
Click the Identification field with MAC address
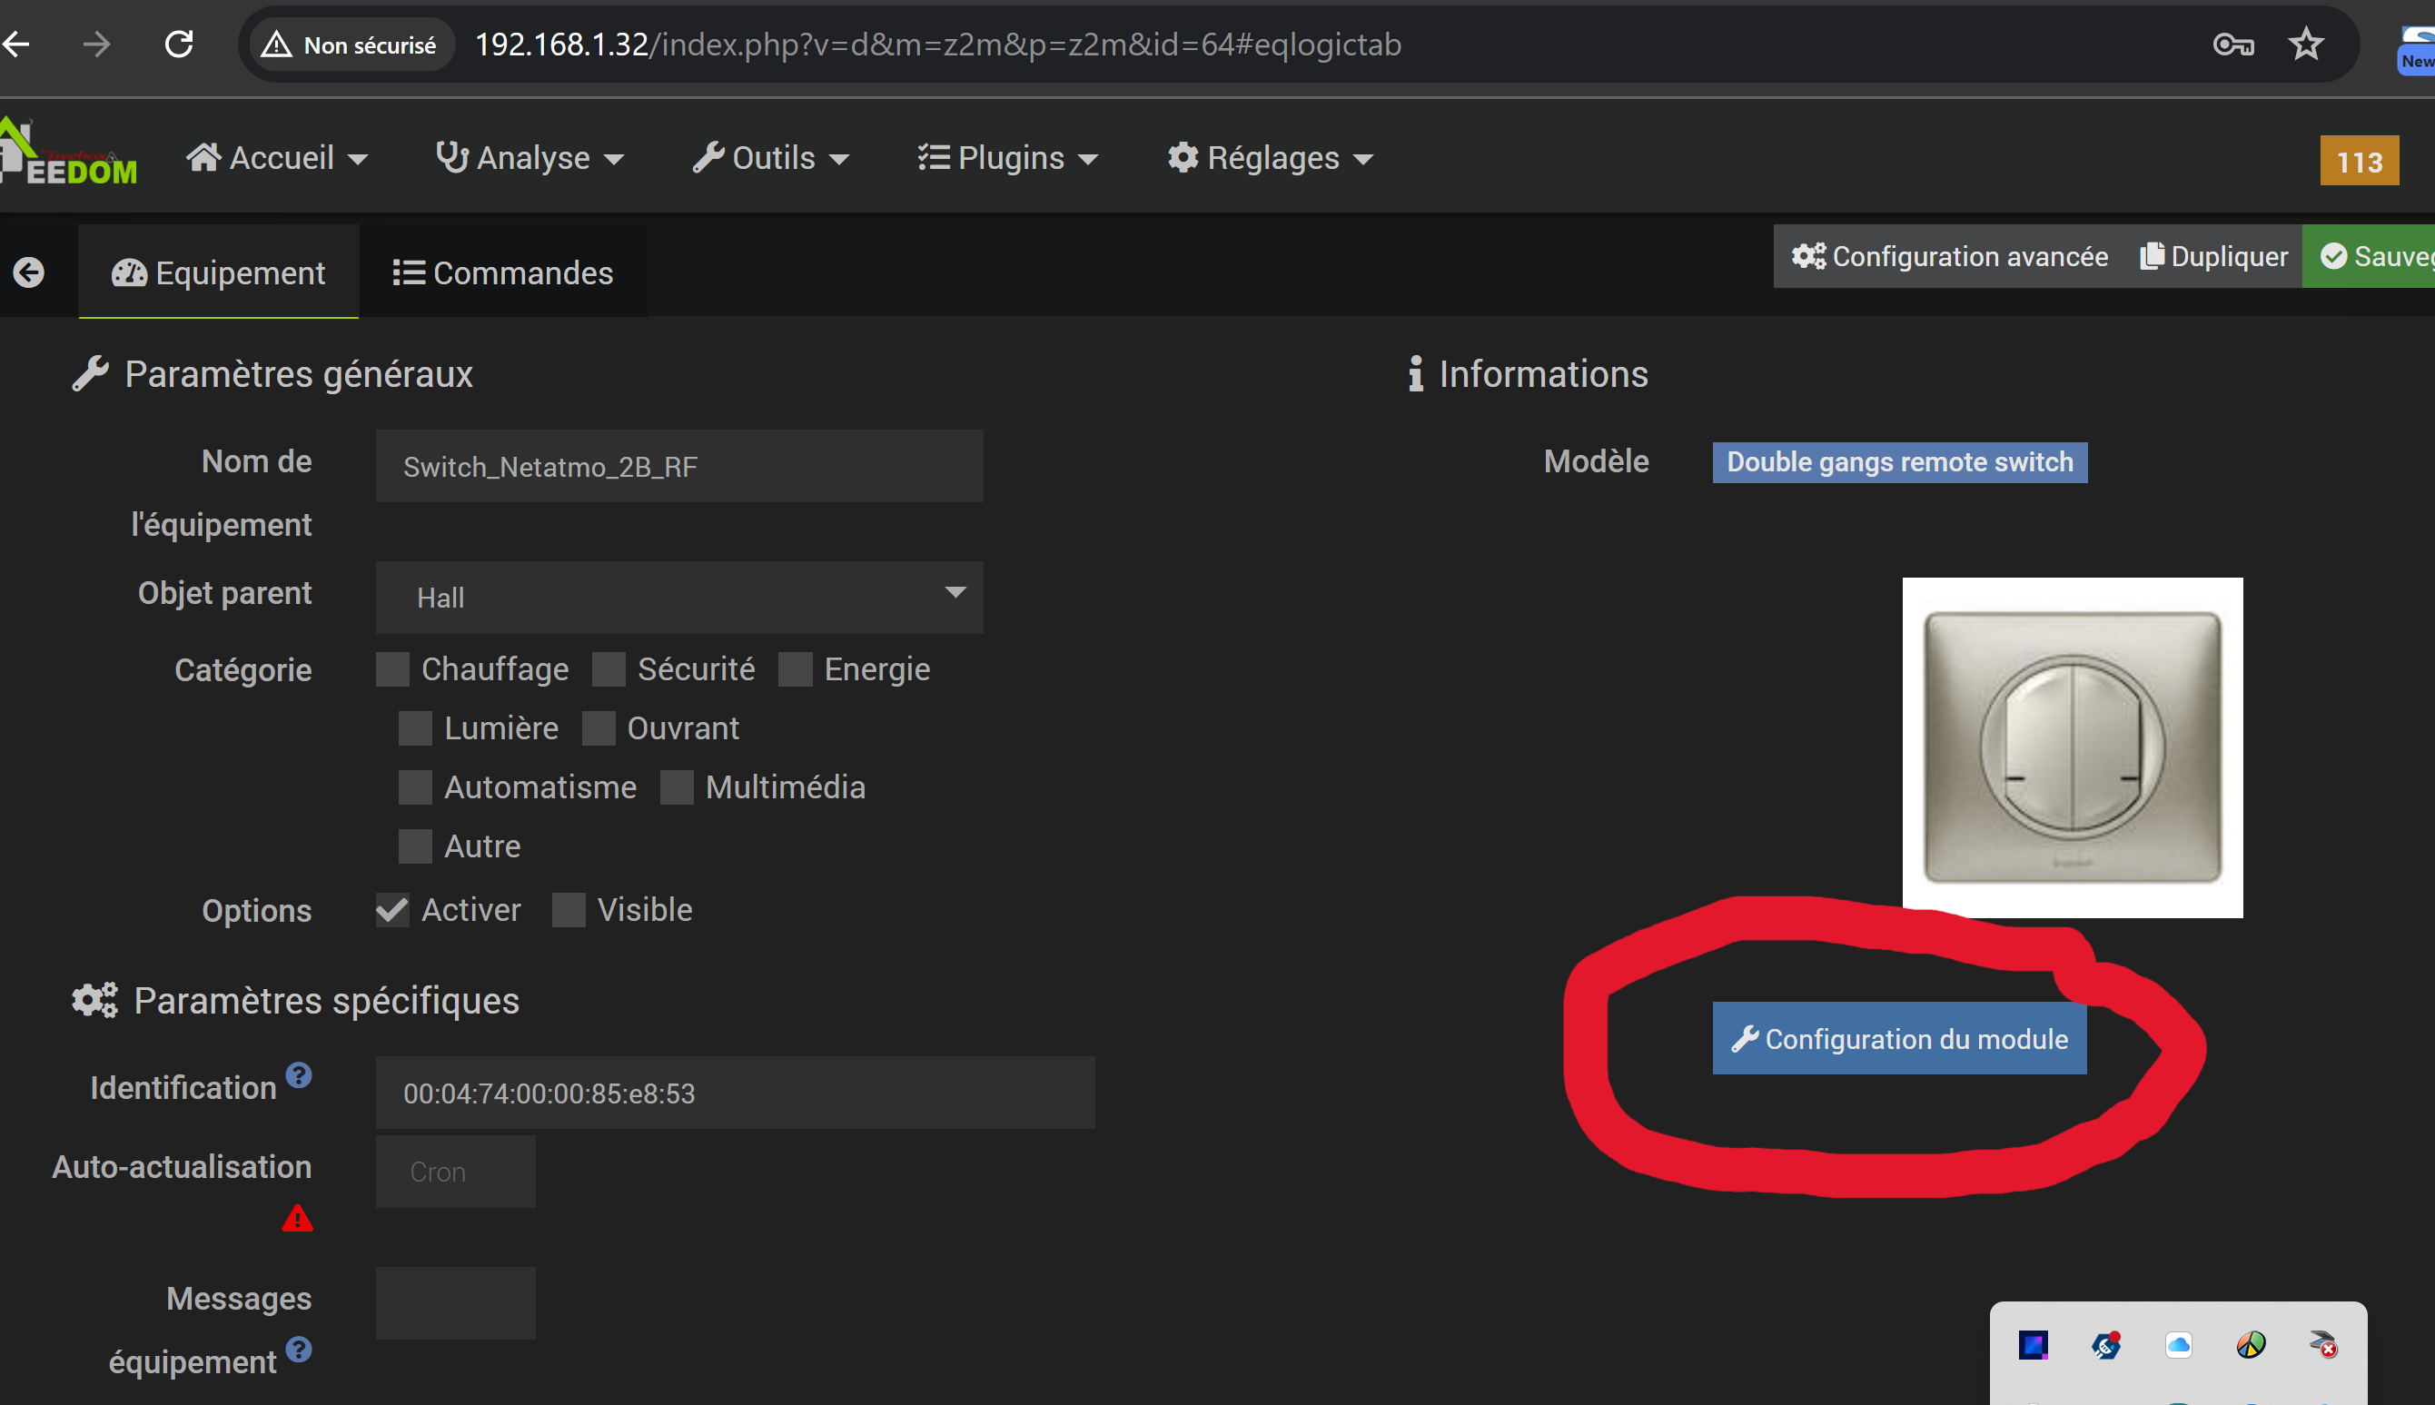[x=735, y=1093]
